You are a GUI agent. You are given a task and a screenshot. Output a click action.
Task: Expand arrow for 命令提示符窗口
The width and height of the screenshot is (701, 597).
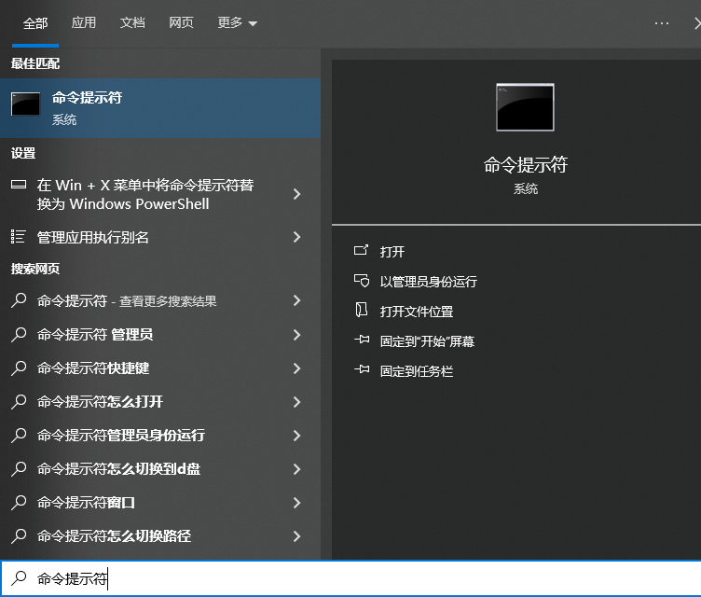[x=296, y=503]
